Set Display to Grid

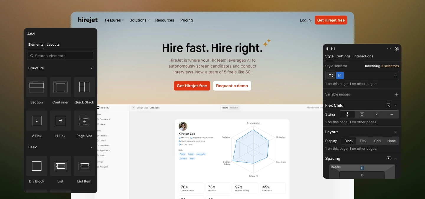coord(377,141)
